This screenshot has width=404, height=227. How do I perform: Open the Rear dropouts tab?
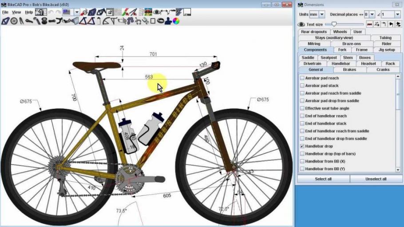click(314, 32)
